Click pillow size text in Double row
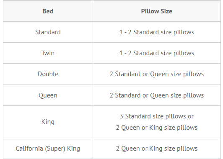The image size is (223, 159). (x=157, y=74)
